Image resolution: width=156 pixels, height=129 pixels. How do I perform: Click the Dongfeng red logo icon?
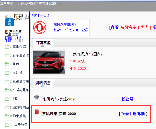(x=40, y=28)
